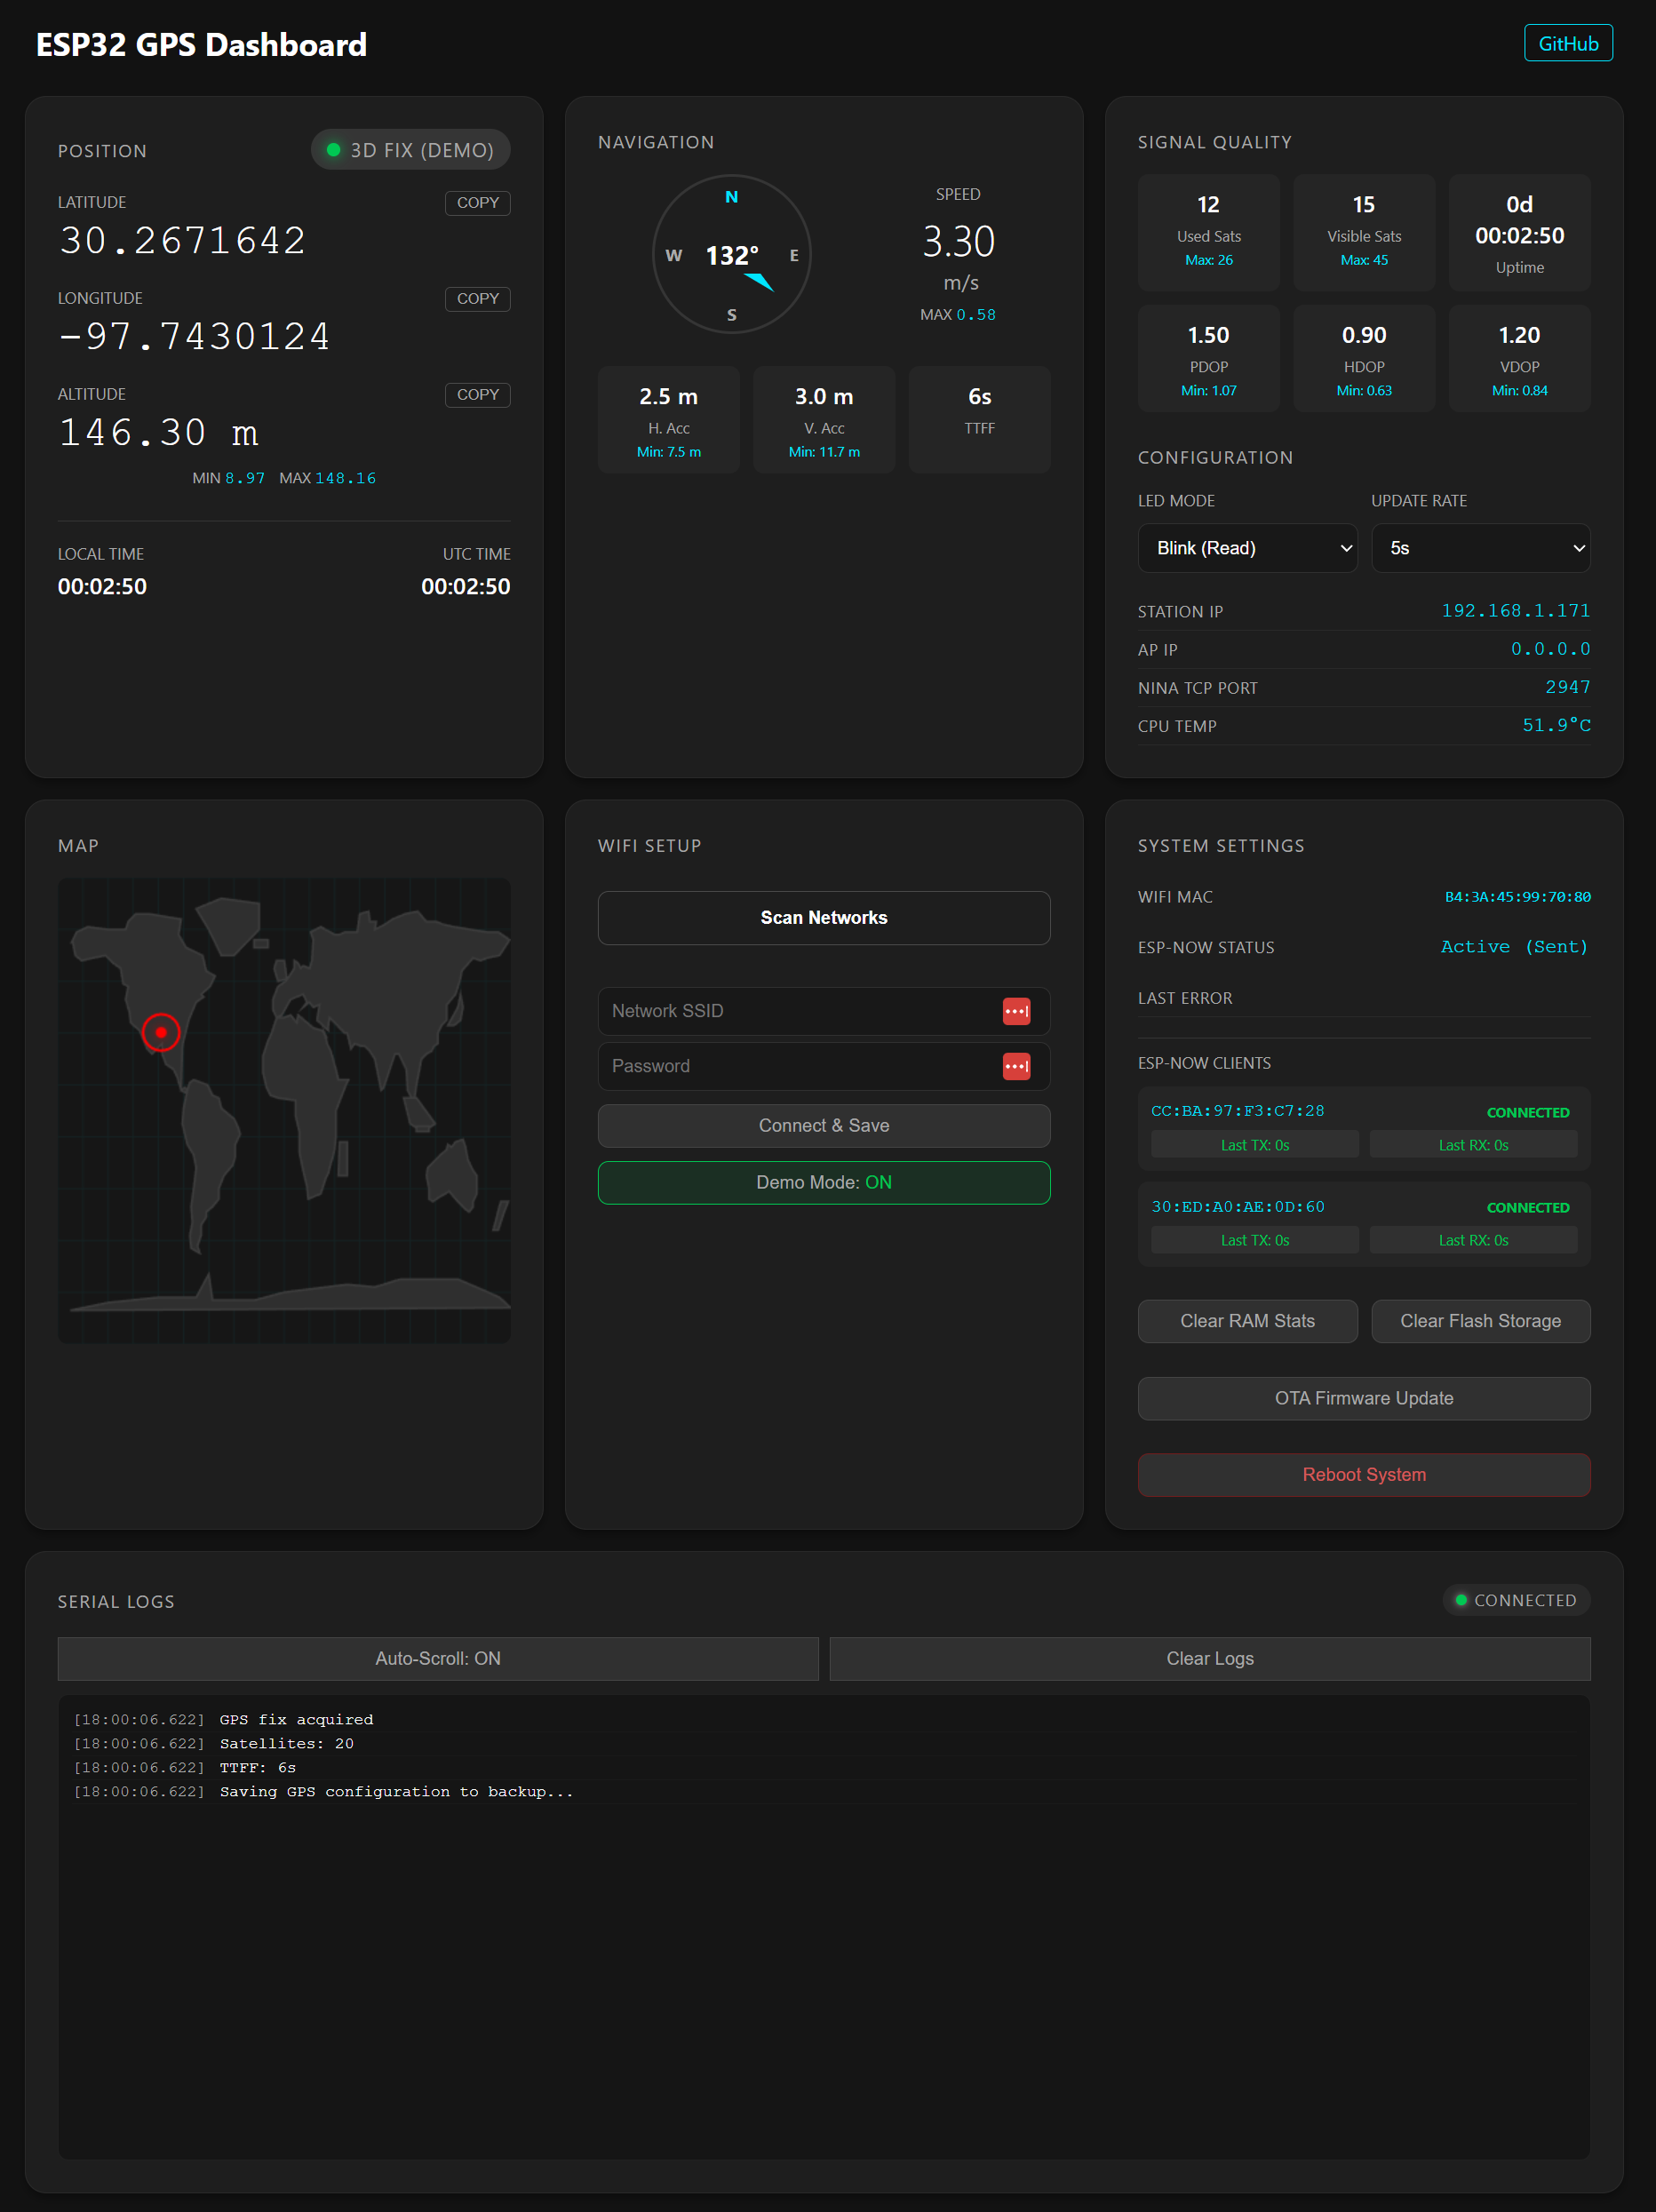Click the compass heading dial
This screenshot has height=2212, width=1656.
(x=731, y=255)
